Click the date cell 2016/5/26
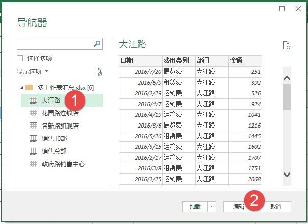 point(141,136)
